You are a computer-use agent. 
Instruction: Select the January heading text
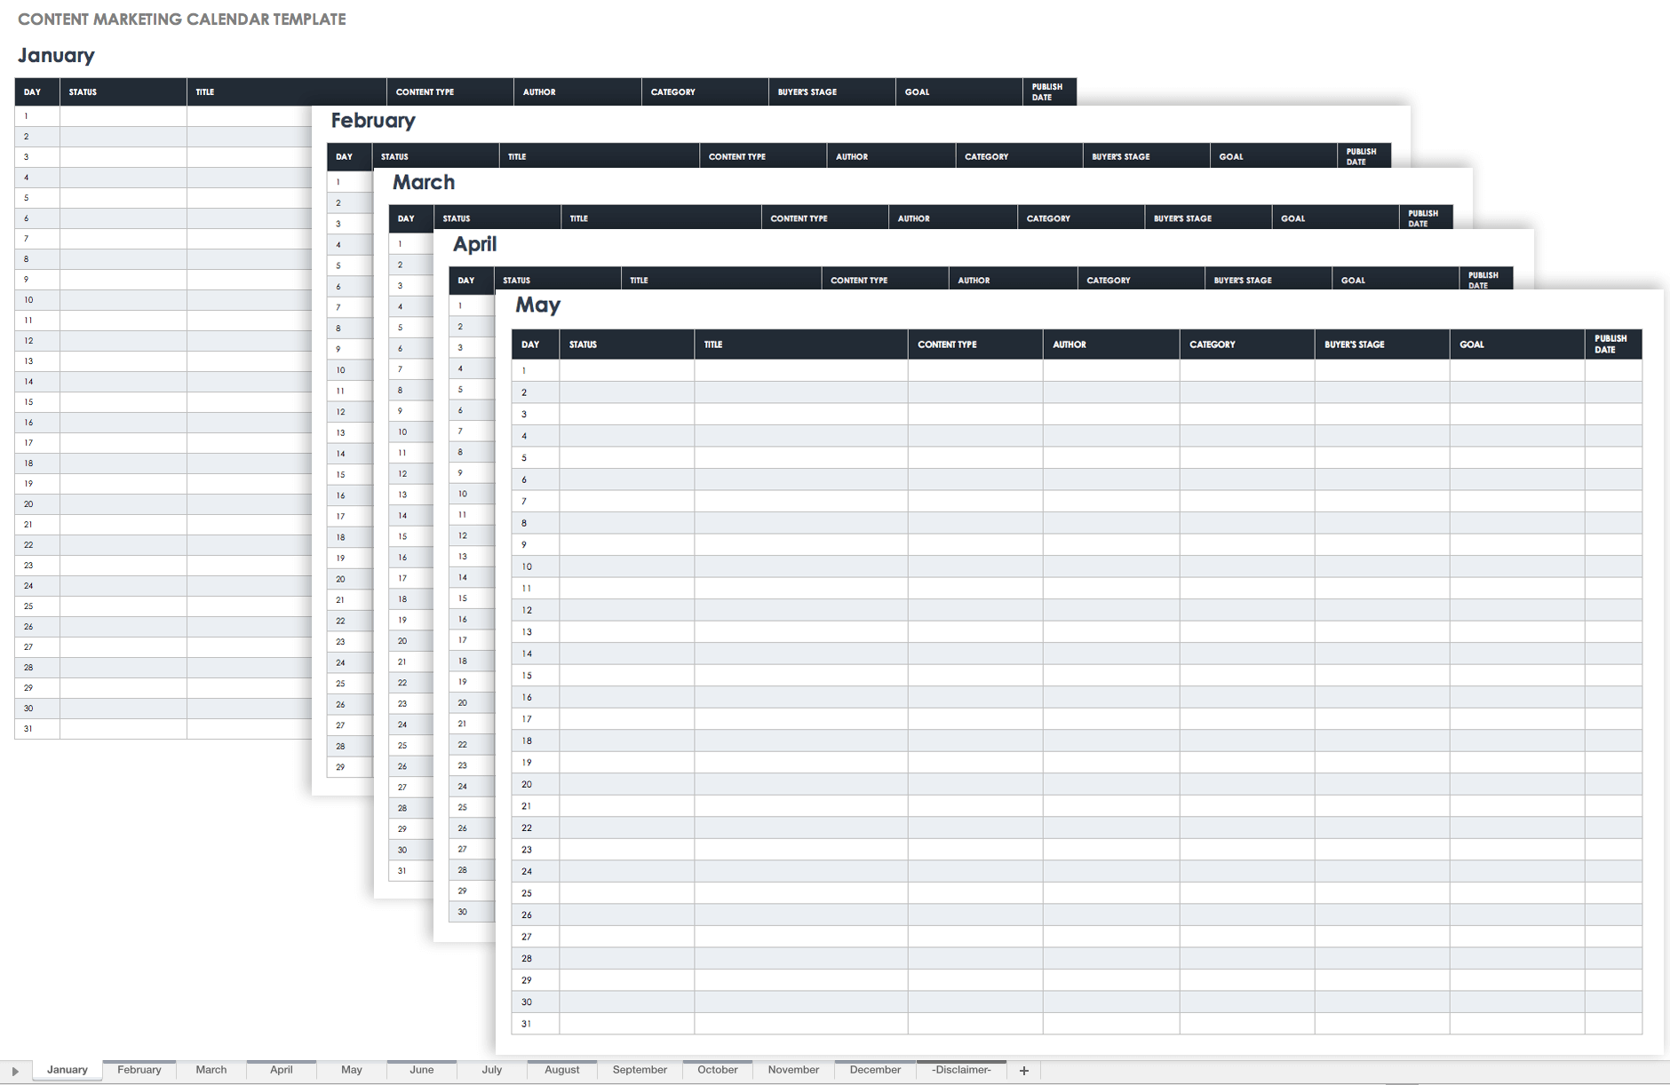tap(56, 55)
